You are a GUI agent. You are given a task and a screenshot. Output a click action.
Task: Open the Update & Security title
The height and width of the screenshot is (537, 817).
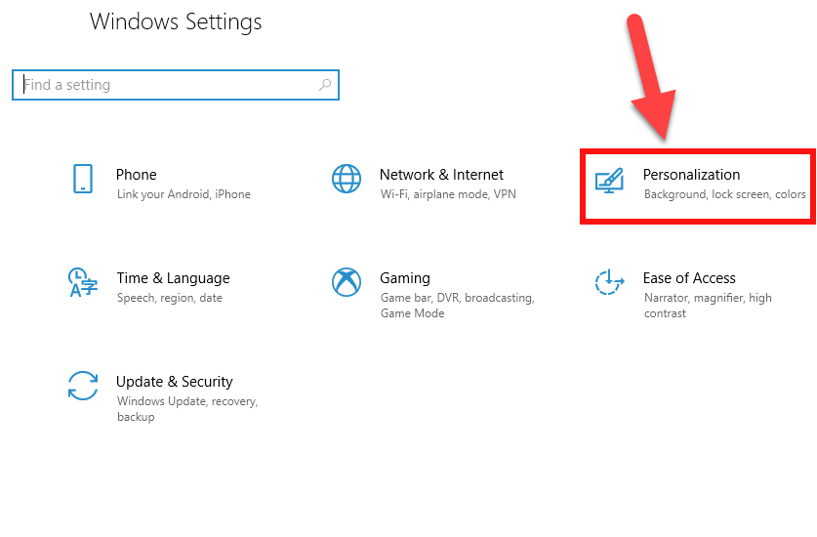[x=175, y=382]
